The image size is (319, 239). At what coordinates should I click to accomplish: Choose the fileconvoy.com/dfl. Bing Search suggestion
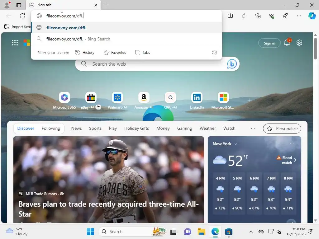pyautogui.click(x=126, y=39)
